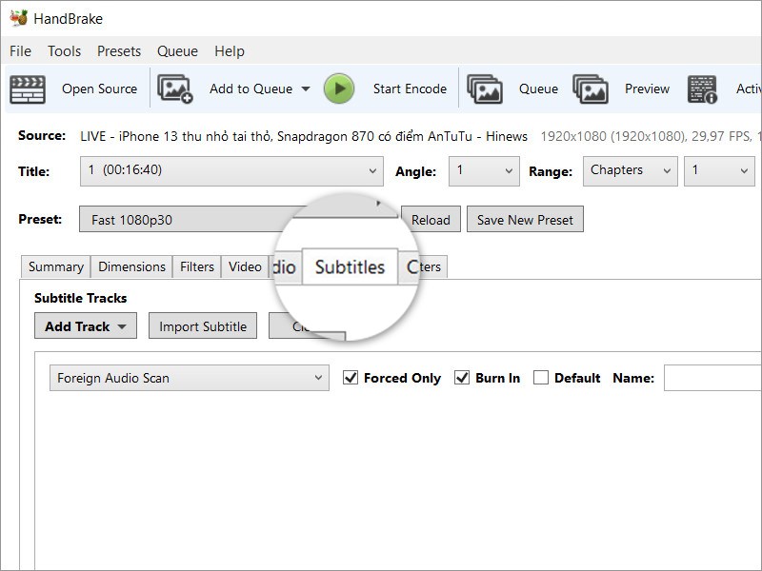The height and width of the screenshot is (571, 762).
Task: Open the Presets menu
Action: [x=119, y=51]
